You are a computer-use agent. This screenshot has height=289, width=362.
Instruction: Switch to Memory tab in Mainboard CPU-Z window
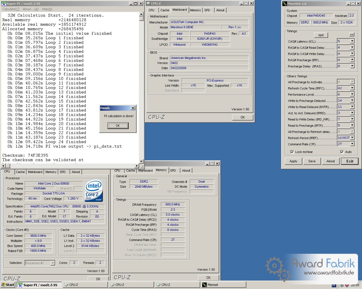(195, 10)
